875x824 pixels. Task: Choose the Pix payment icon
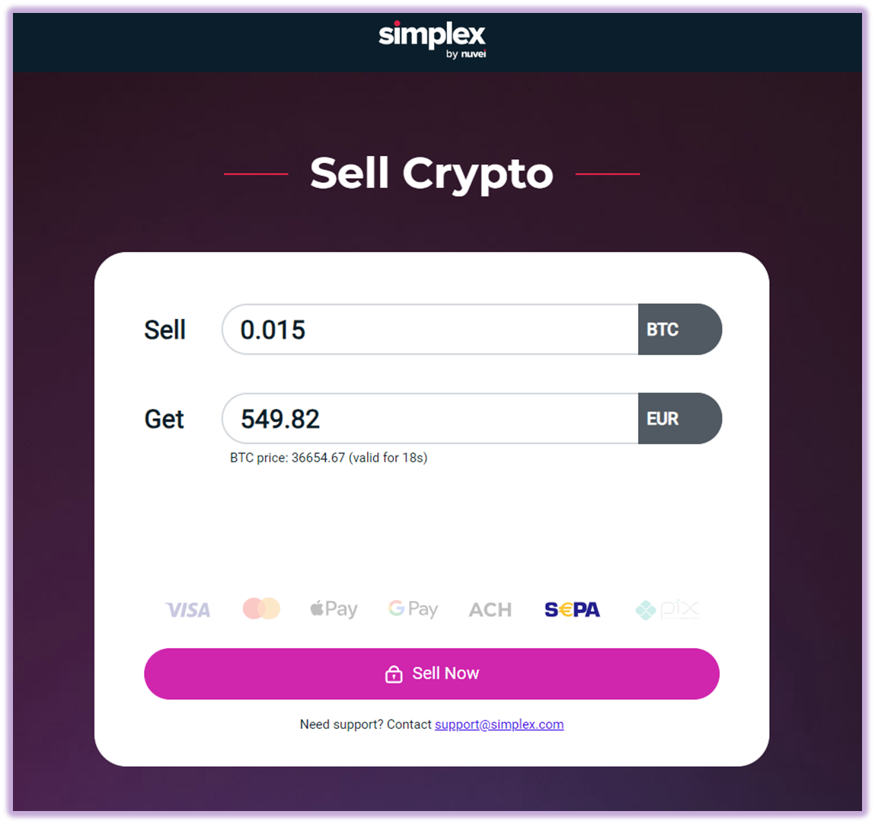pyautogui.click(x=667, y=610)
